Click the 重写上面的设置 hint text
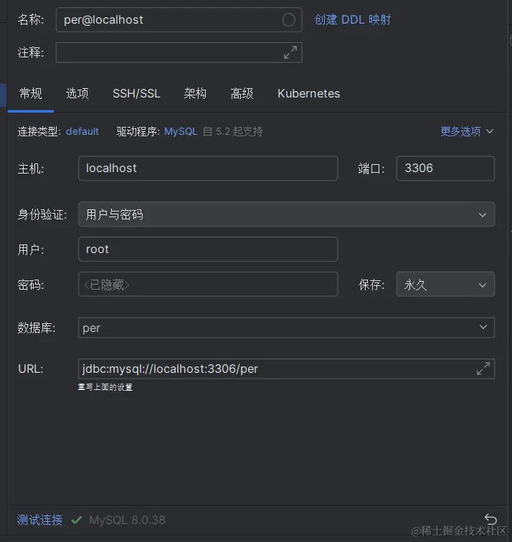 [105, 387]
